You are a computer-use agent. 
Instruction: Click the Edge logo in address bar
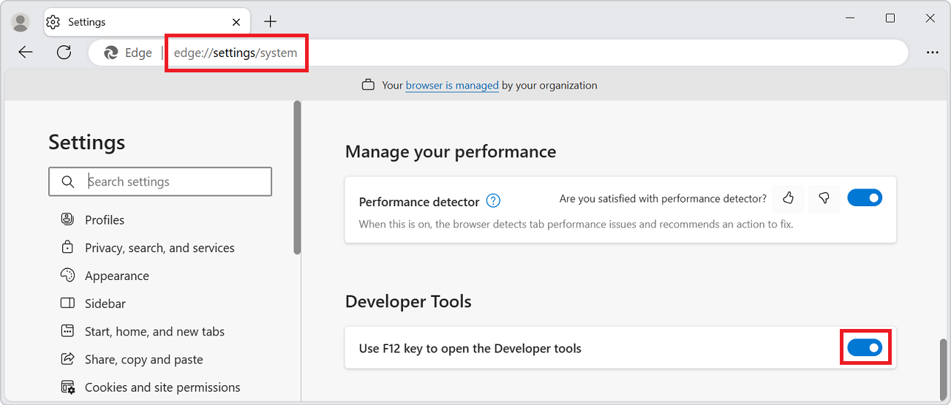coord(111,53)
